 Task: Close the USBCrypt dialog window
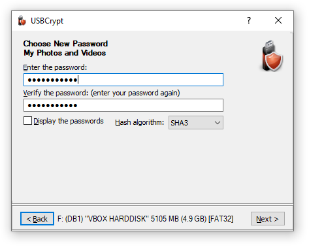pos(278,20)
